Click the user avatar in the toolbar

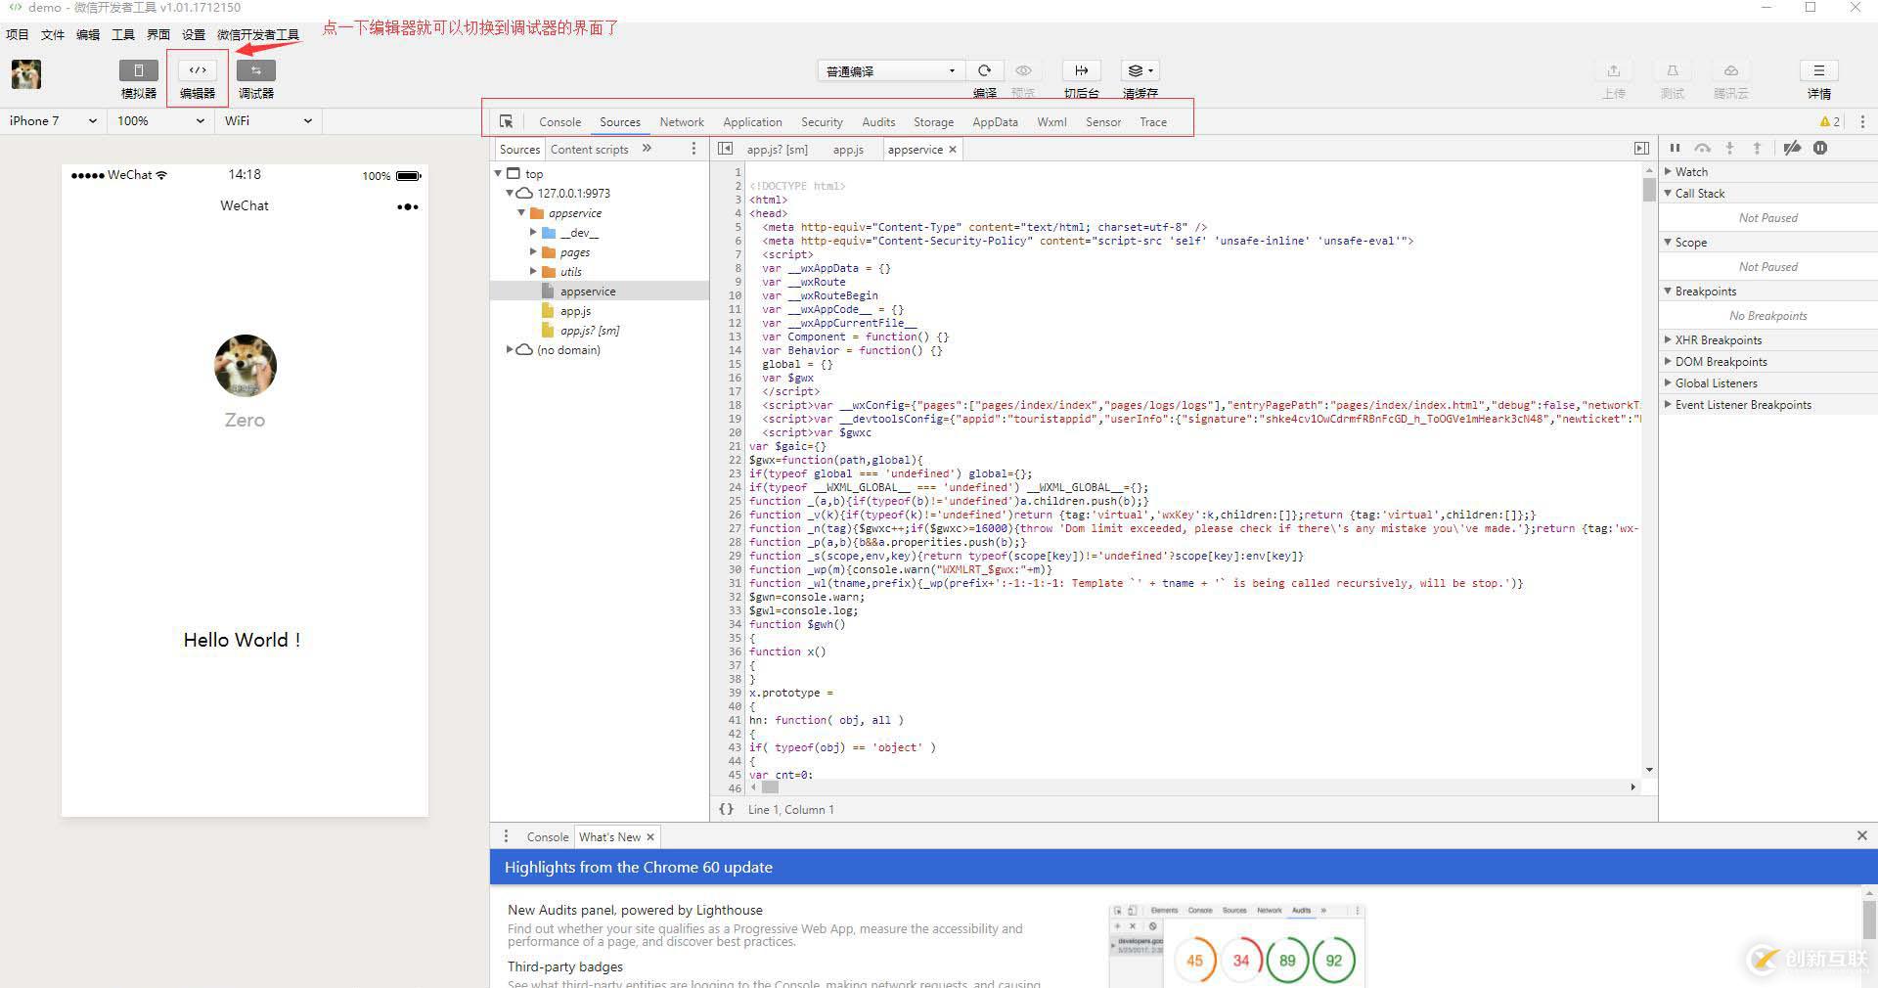tap(26, 74)
